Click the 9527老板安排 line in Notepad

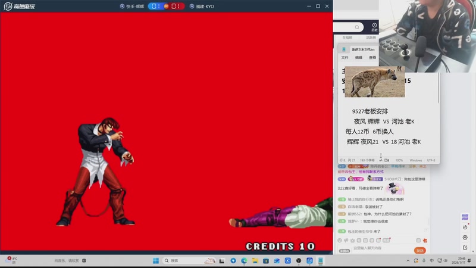[370, 111]
